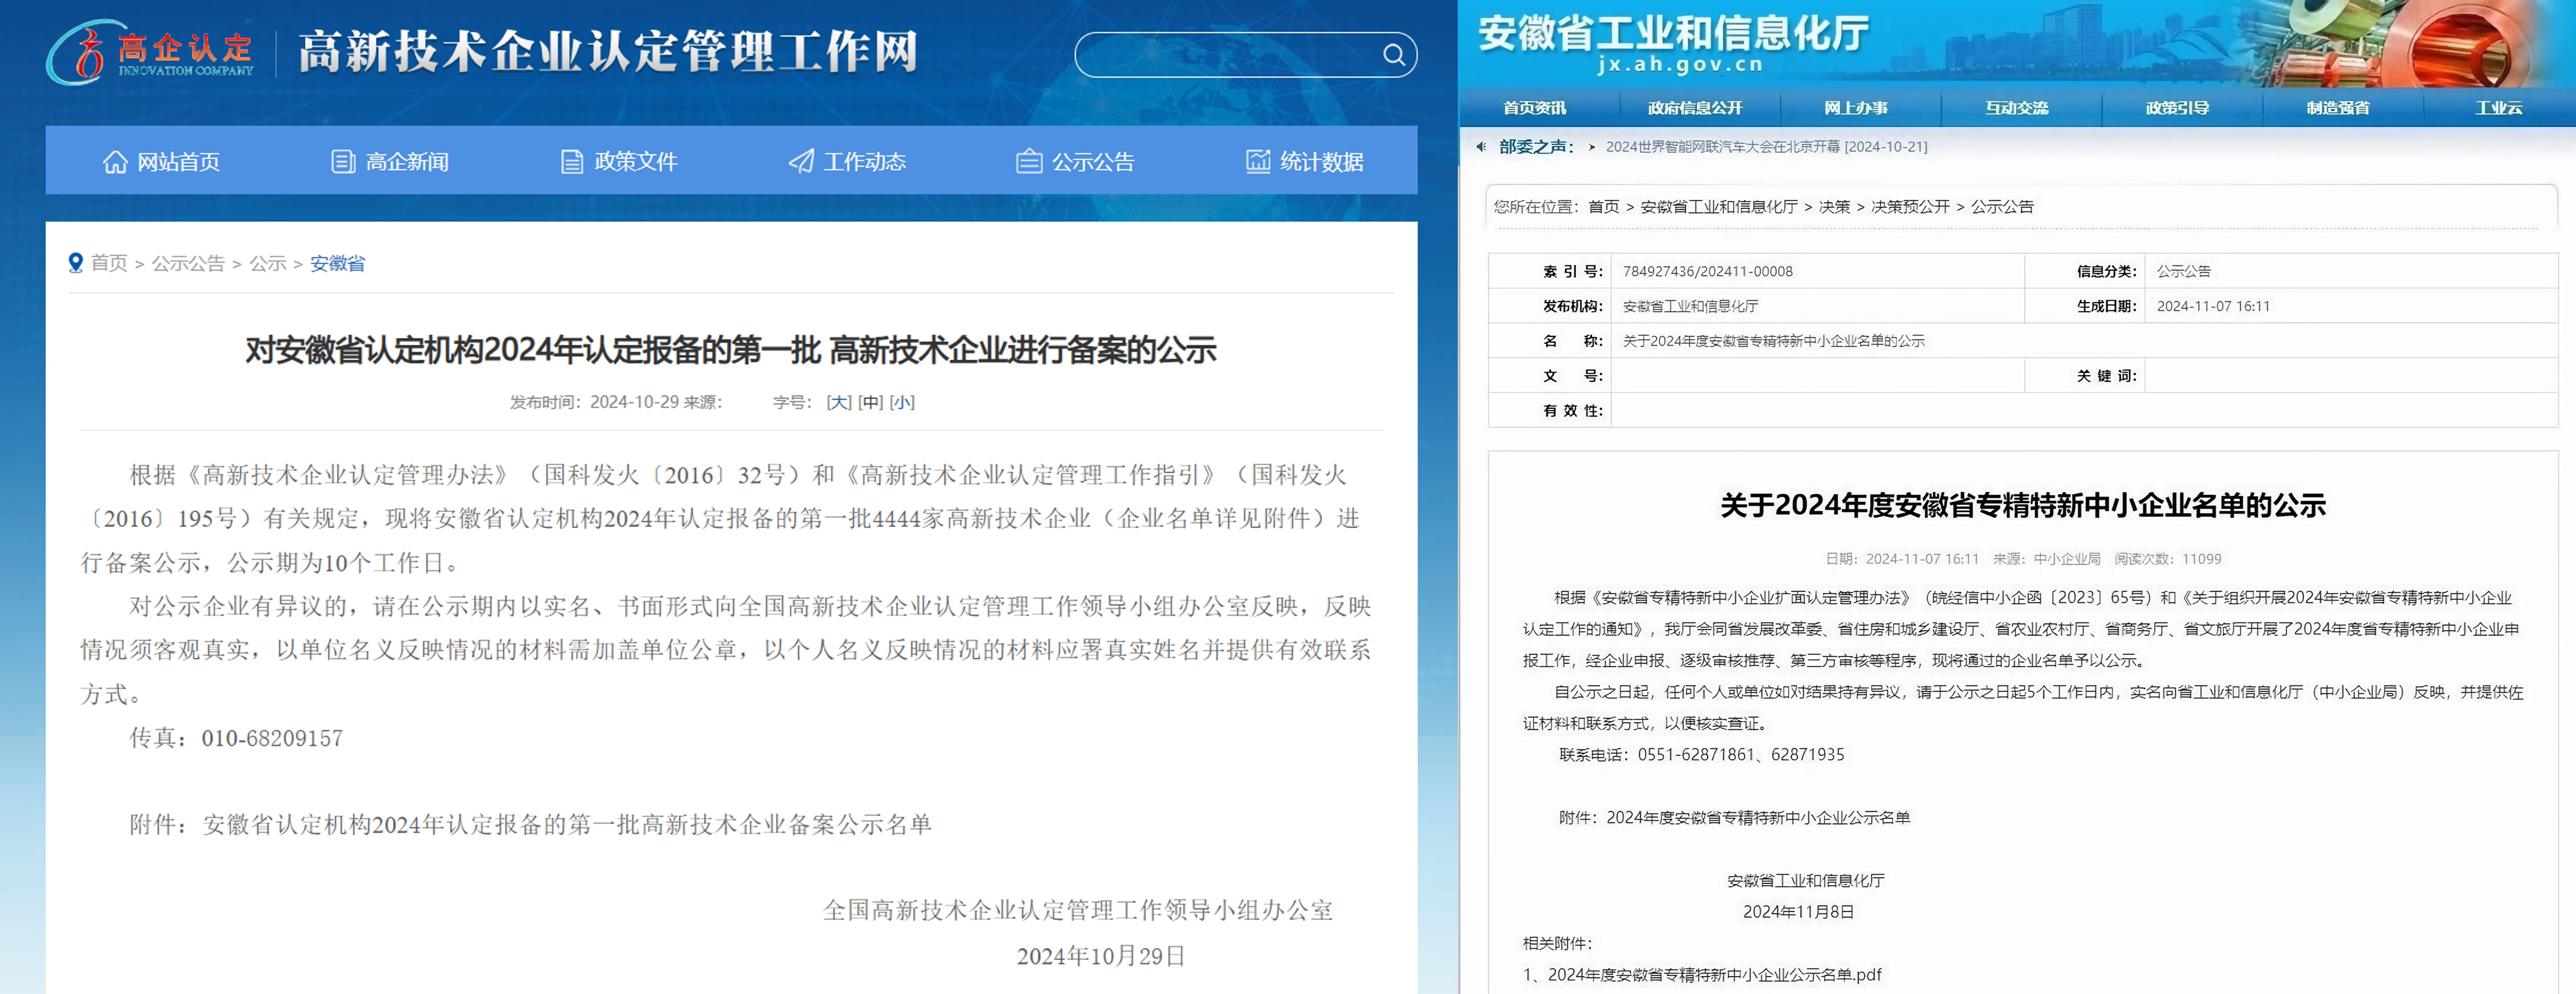Screen dimensions: 2576x994
Task: Click the news icon beside 高企新闻
Action: [x=342, y=162]
